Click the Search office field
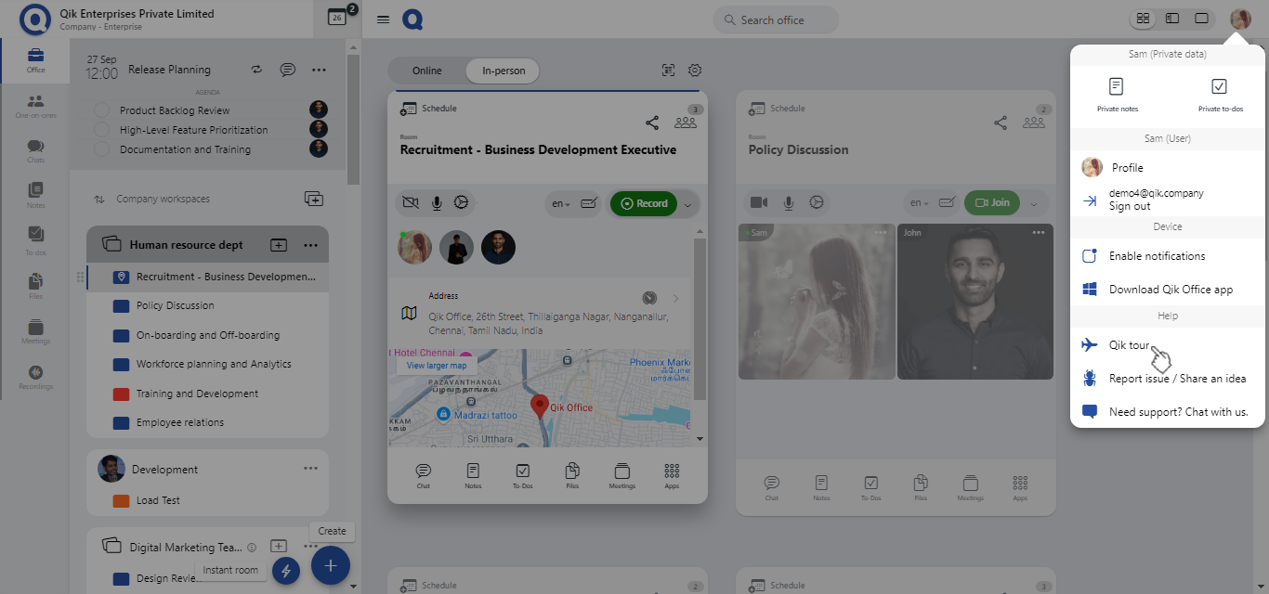The image size is (1269, 594). 775,20
